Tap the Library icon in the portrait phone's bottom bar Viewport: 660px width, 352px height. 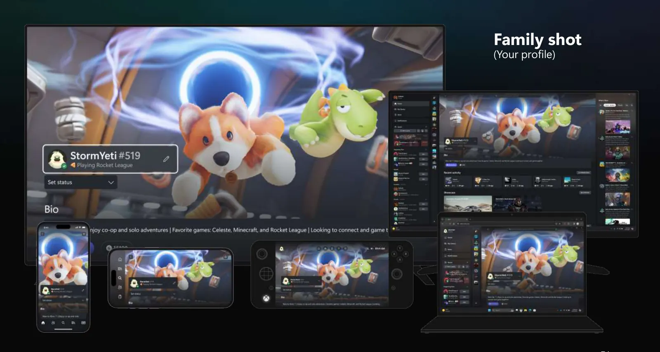point(73,323)
